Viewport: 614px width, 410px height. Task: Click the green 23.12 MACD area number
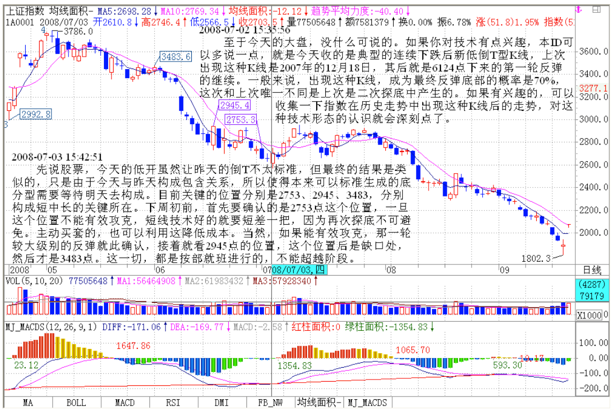26,365
